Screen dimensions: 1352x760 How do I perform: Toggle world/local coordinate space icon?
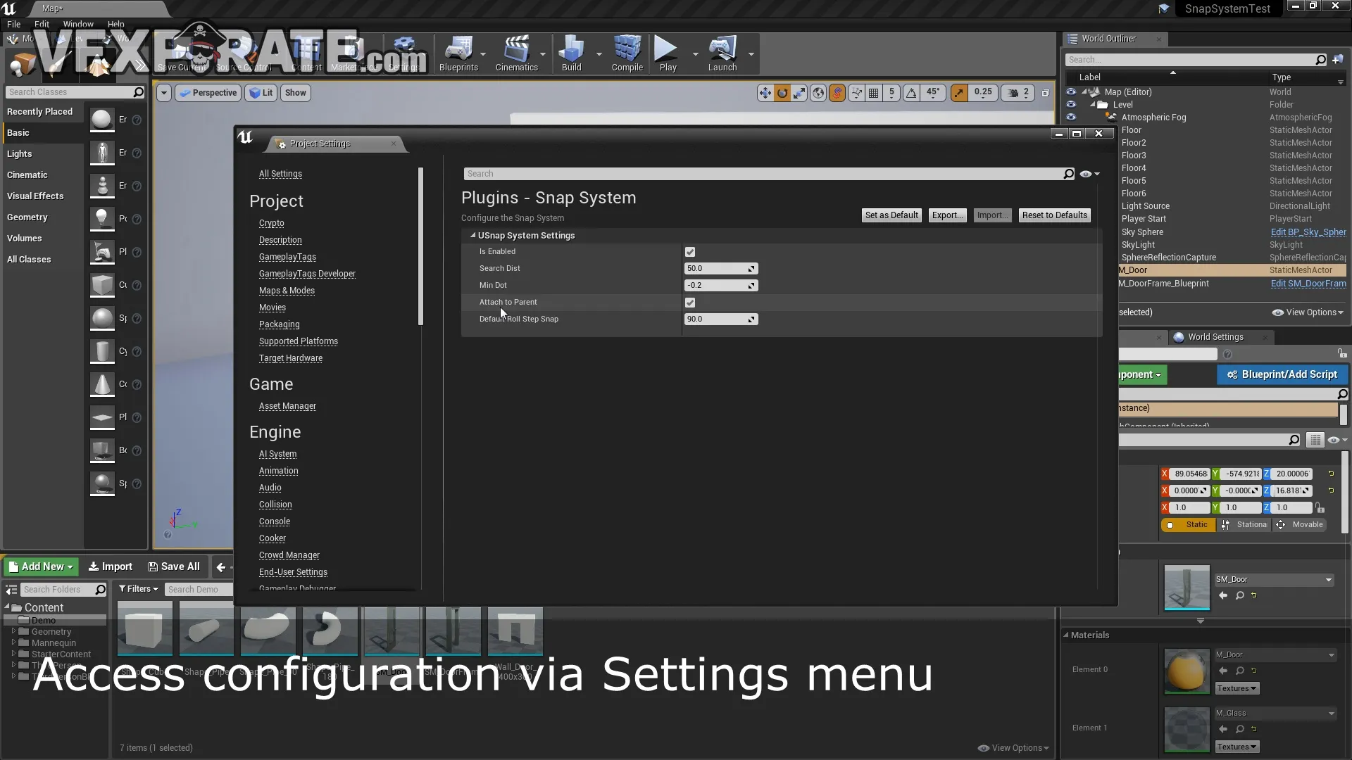[x=818, y=93]
